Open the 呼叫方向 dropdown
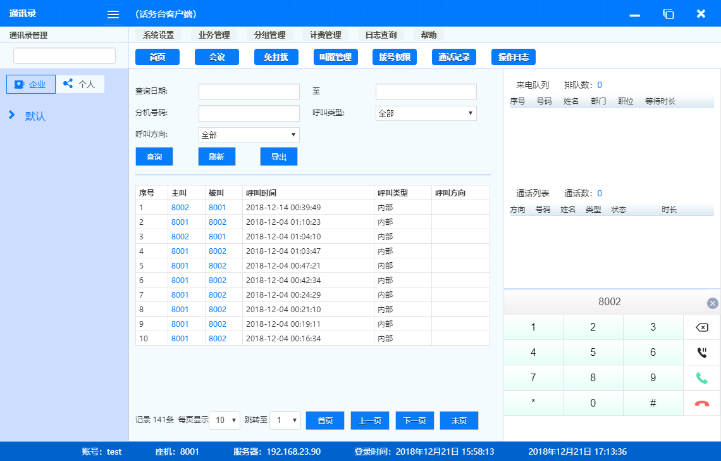The height and width of the screenshot is (461, 721). [x=249, y=135]
